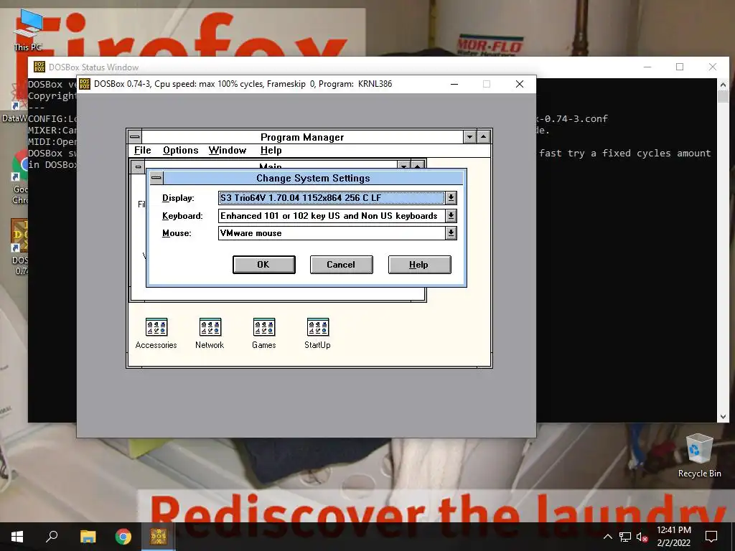The width and height of the screenshot is (735, 551).
Task: Expand the Mouse dropdown arrow
Action: tap(451, 233)
